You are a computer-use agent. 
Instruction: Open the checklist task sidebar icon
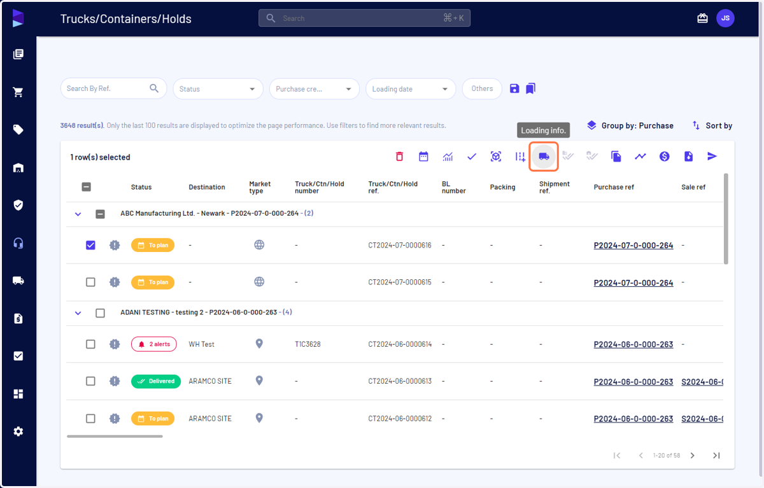[18, 356]
